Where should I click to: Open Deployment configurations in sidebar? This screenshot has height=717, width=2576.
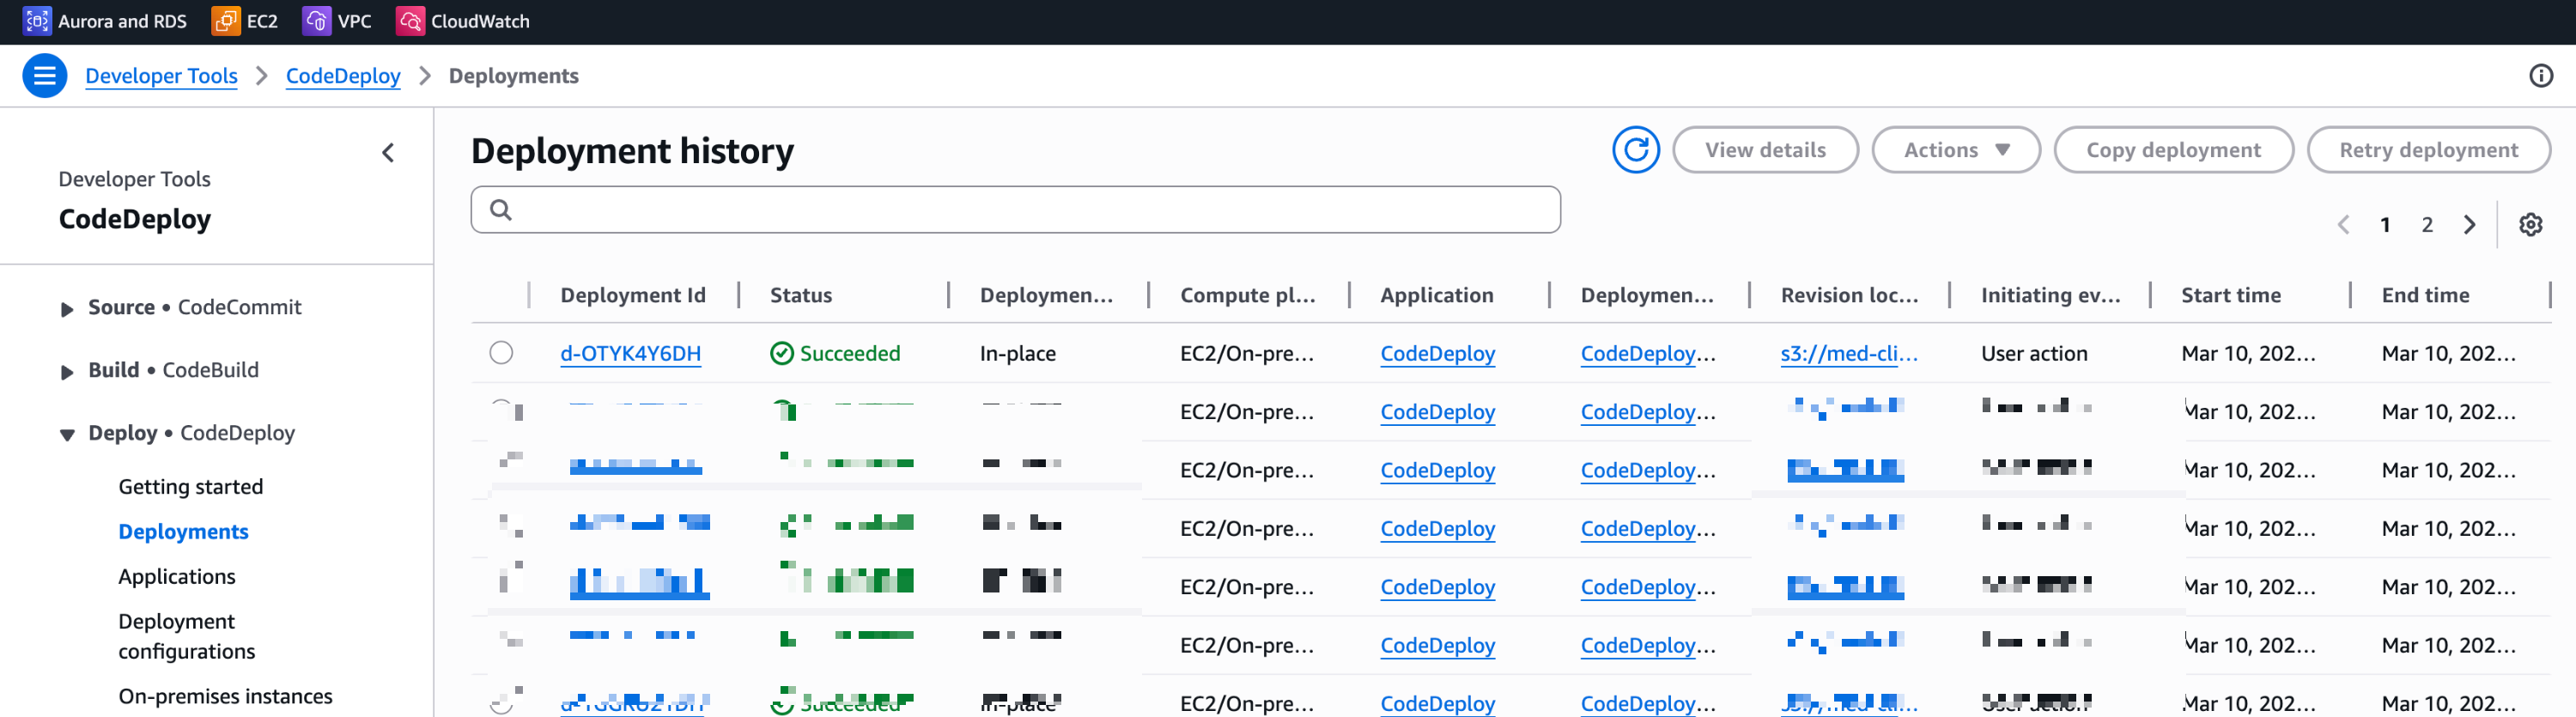pos(186,636)
